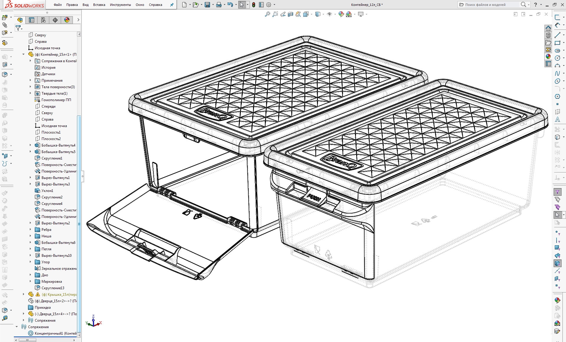The width and height of the screenshot is (566, 342).
Task: Open the Options gear dropdown arrow
Action: (274, 5)
